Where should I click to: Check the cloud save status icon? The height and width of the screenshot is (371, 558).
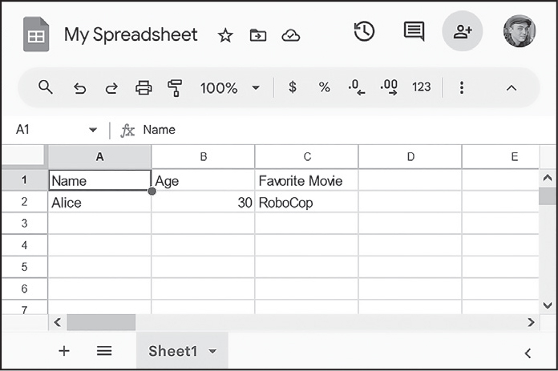click(291, 35)
